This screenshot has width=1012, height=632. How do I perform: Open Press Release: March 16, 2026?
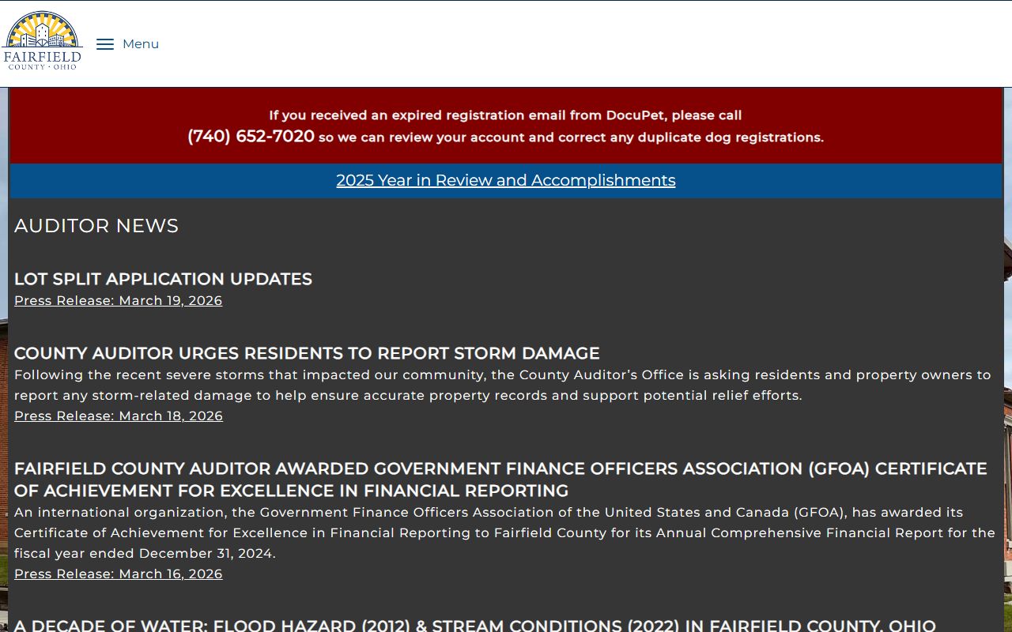119,574
